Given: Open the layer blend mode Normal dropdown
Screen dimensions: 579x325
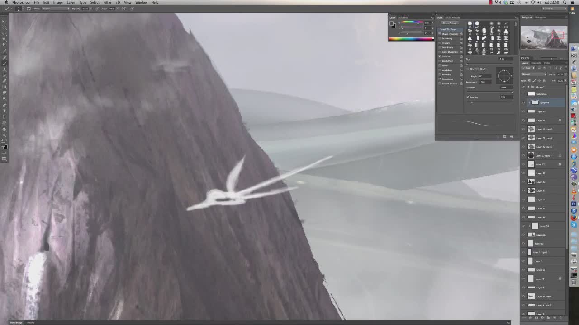Looking at the screenshot, I should [533, 74].
